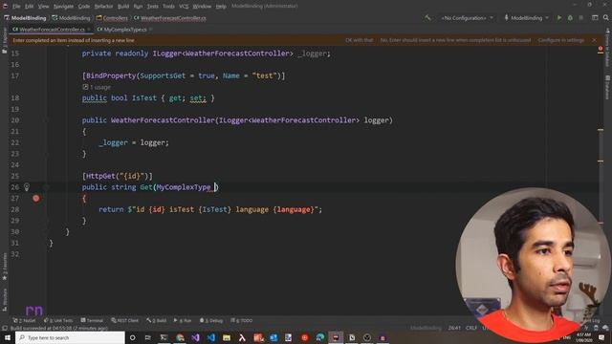Screen dimensions: 612x344
Task: Open the Refactor menu
Action: [103, 7]
